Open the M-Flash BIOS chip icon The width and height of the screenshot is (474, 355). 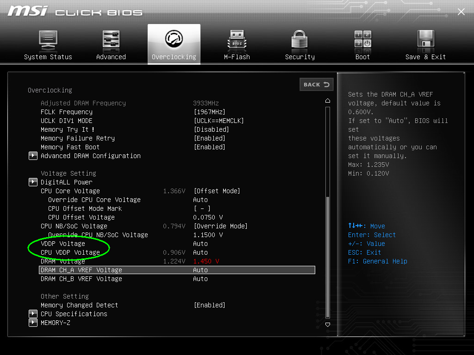coord(237,40)
